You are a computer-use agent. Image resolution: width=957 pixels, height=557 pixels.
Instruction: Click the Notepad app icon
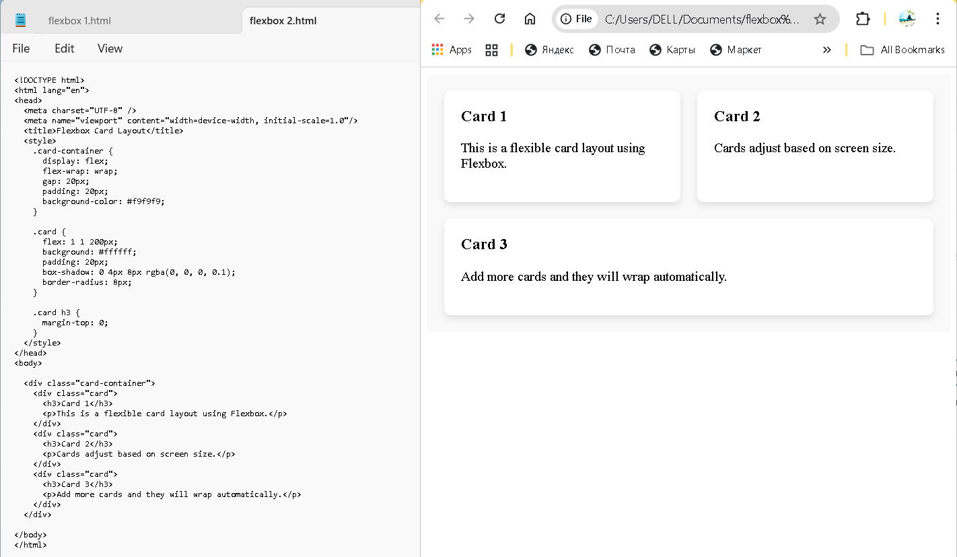[21, 20]
